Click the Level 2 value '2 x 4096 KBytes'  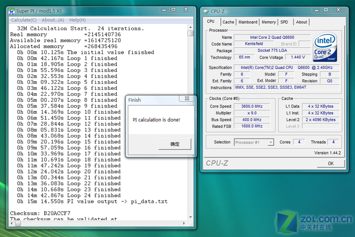(320, 119)
